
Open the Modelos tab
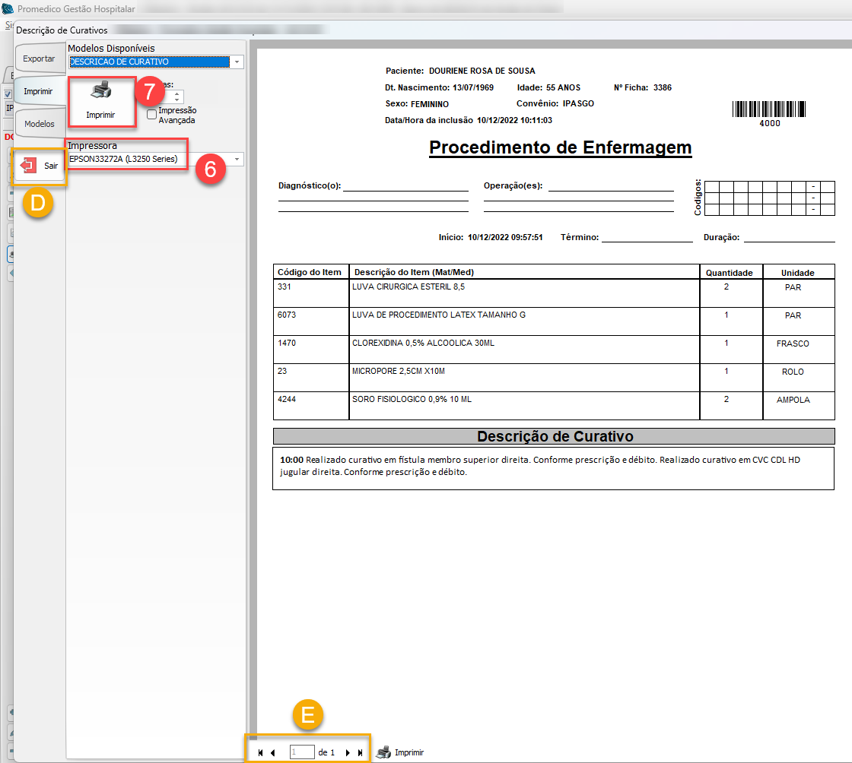tap(40, 124)
